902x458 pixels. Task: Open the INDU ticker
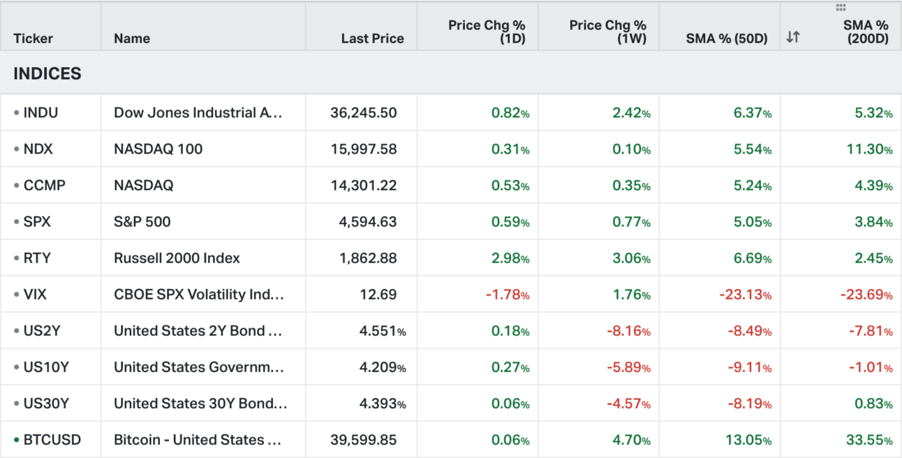click(x=41, y=112)
